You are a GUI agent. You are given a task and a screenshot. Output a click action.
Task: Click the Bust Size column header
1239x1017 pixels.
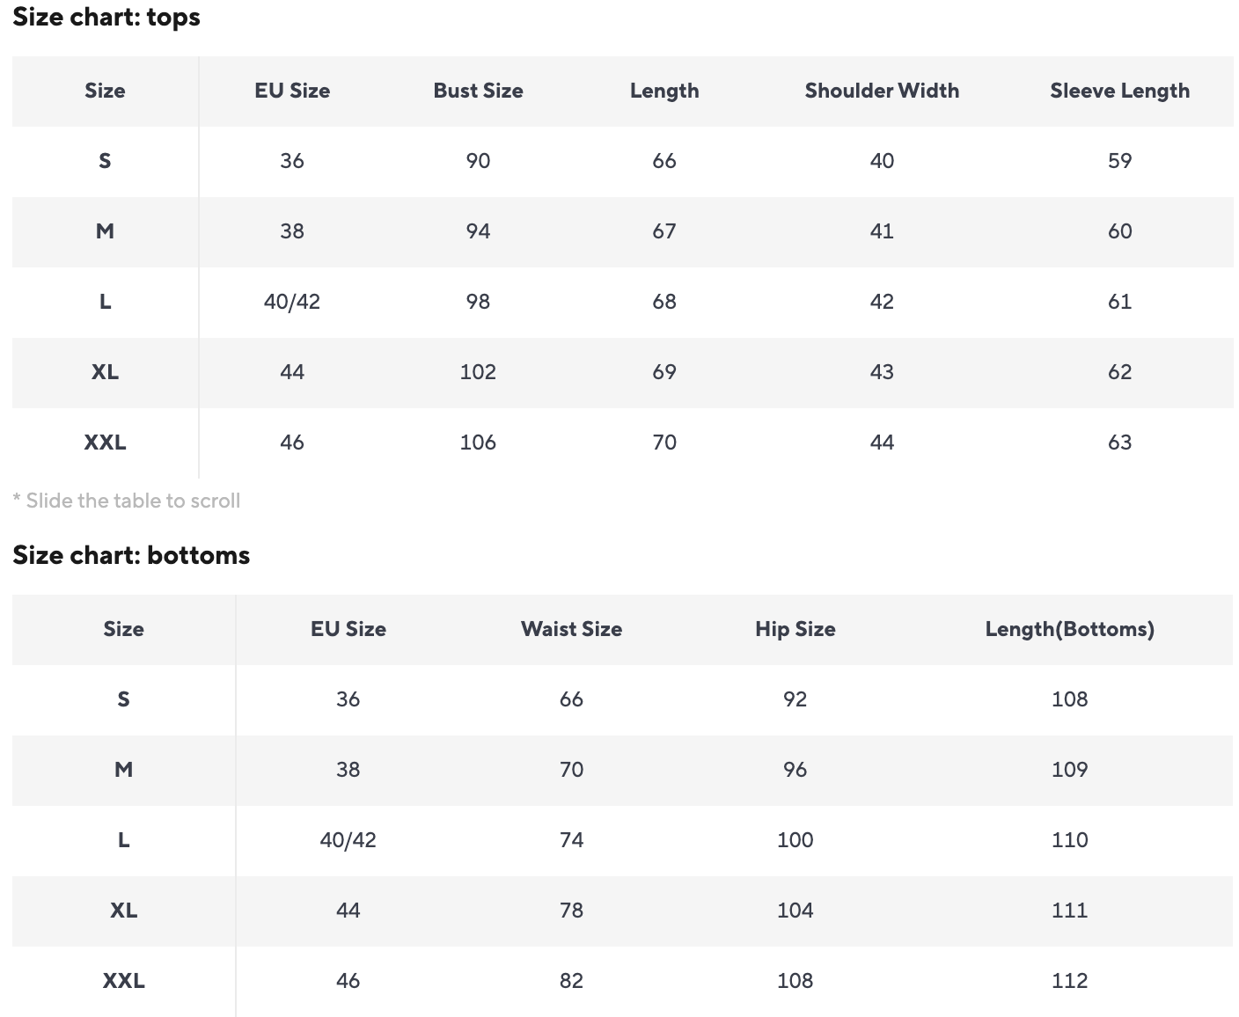coord(478,91)
